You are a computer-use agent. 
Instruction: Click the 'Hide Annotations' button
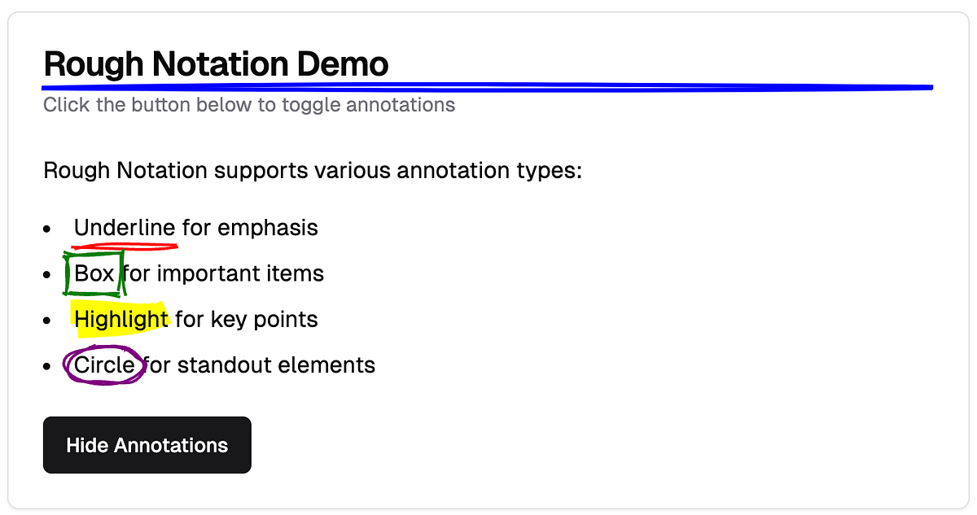click(147, 445)
